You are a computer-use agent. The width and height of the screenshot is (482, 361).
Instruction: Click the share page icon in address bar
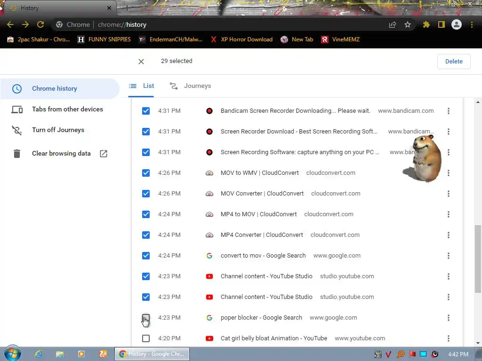(x=393, y=24)
